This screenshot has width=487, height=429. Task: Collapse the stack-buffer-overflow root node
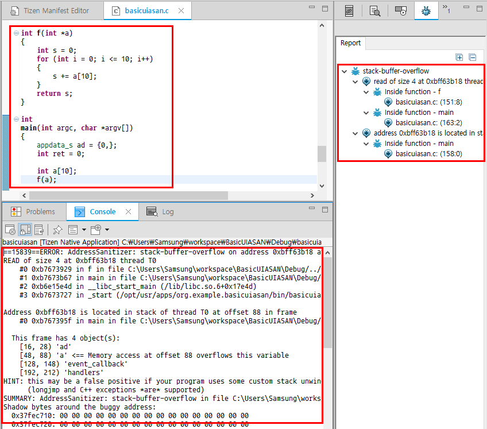[343, 71]
